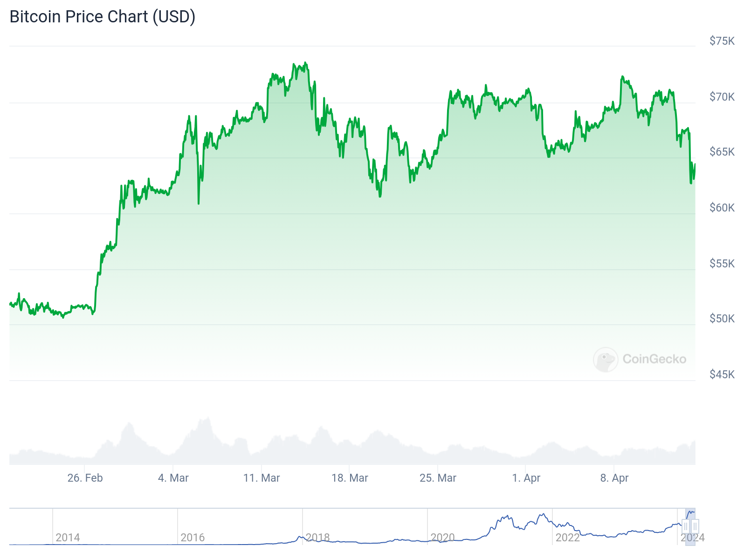
Task: Click the 18. Mar date label
Action: (350, 478)
